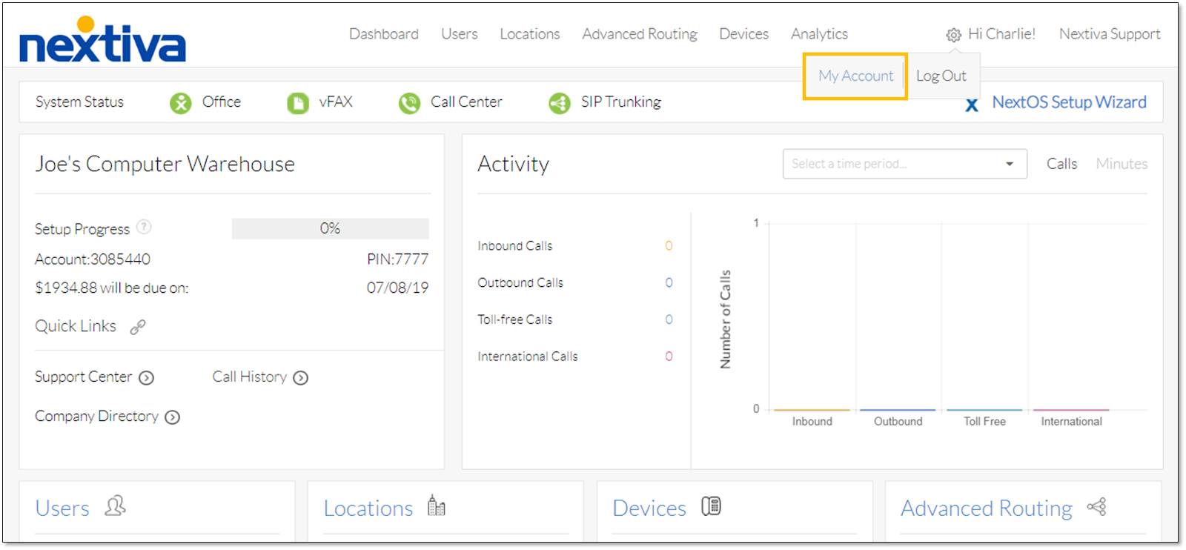
Task: Open the Users card heading
Action: click(62, 508)
